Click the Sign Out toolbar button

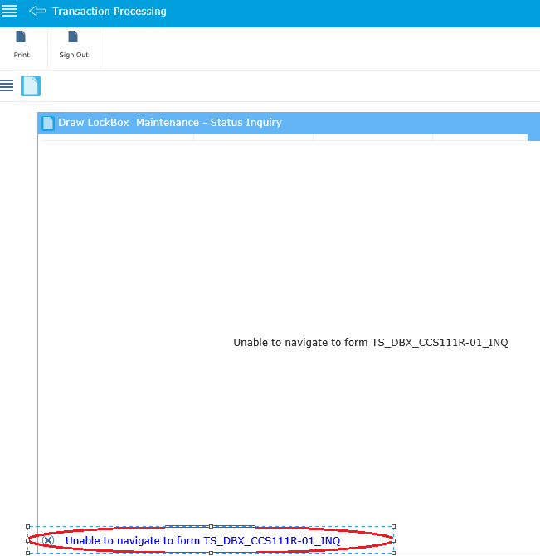[x=73, y=45]
